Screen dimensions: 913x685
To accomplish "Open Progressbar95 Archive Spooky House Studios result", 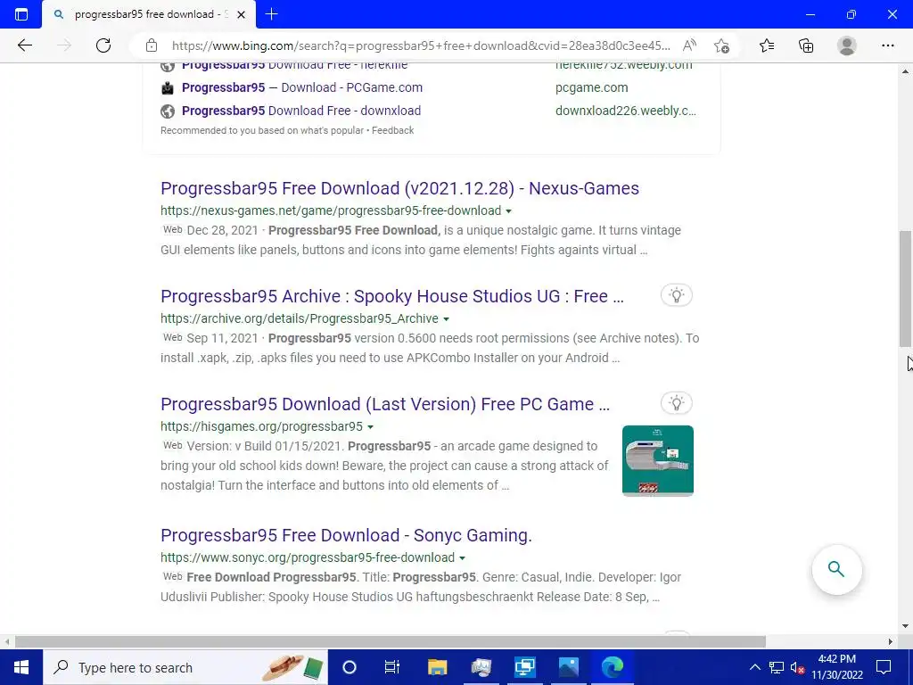I will (392, 296).
